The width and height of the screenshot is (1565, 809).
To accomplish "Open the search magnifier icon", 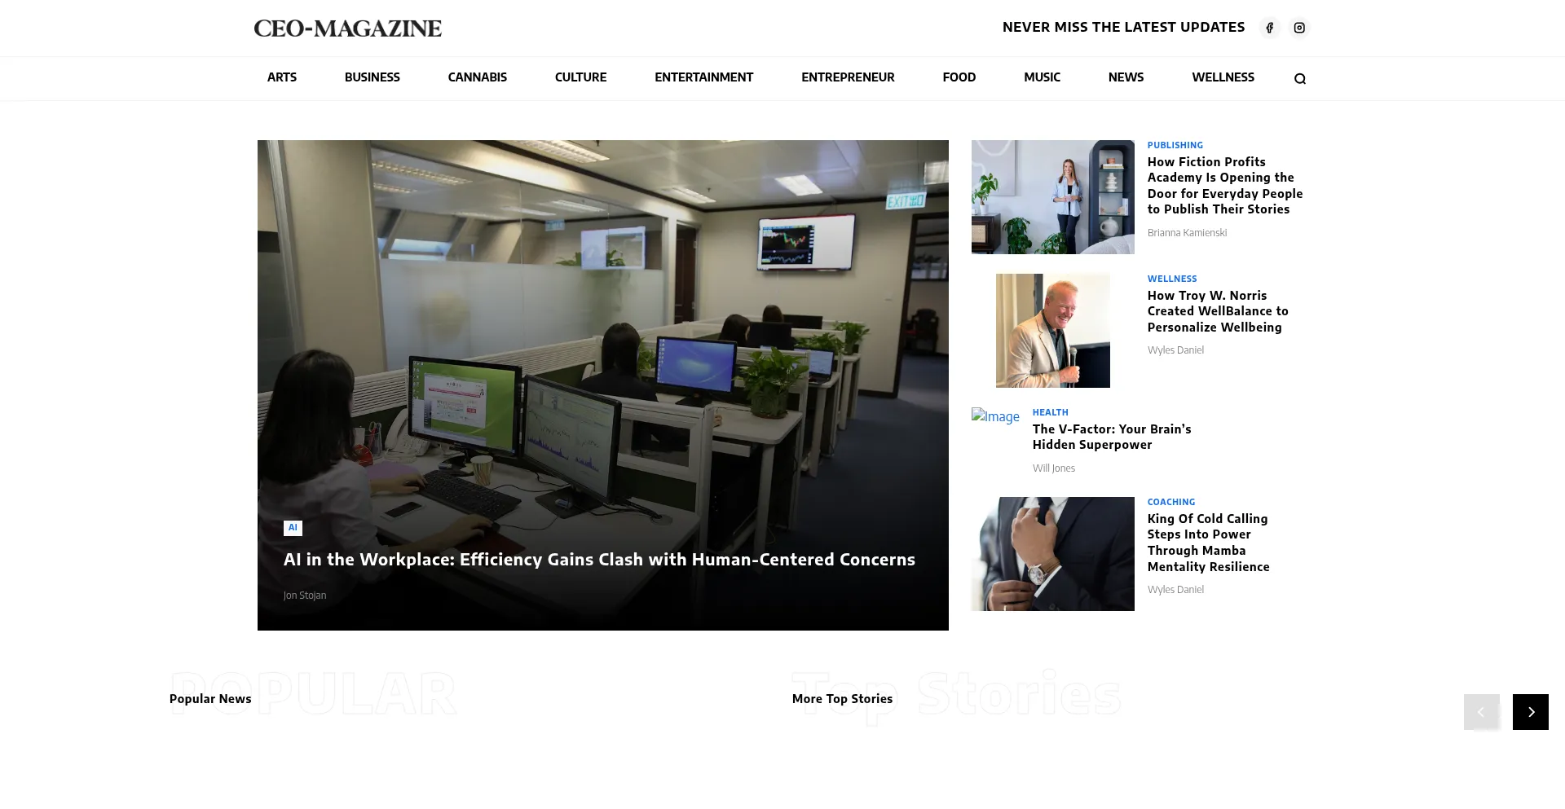I will [1299, 79].
